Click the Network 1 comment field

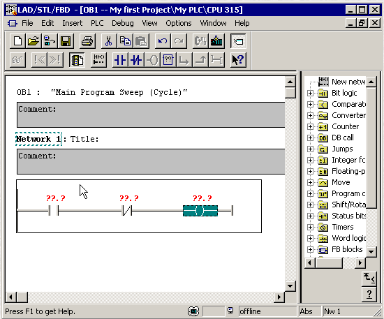(151, 161)
